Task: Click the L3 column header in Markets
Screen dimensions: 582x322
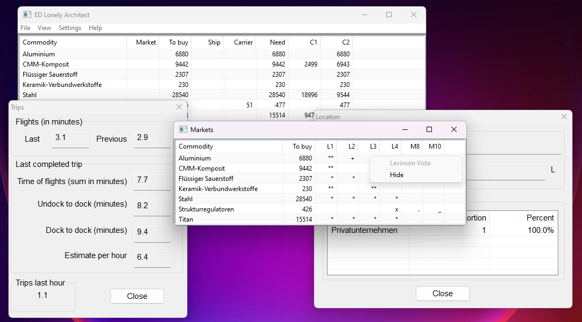Action: (x=369, y=147)
